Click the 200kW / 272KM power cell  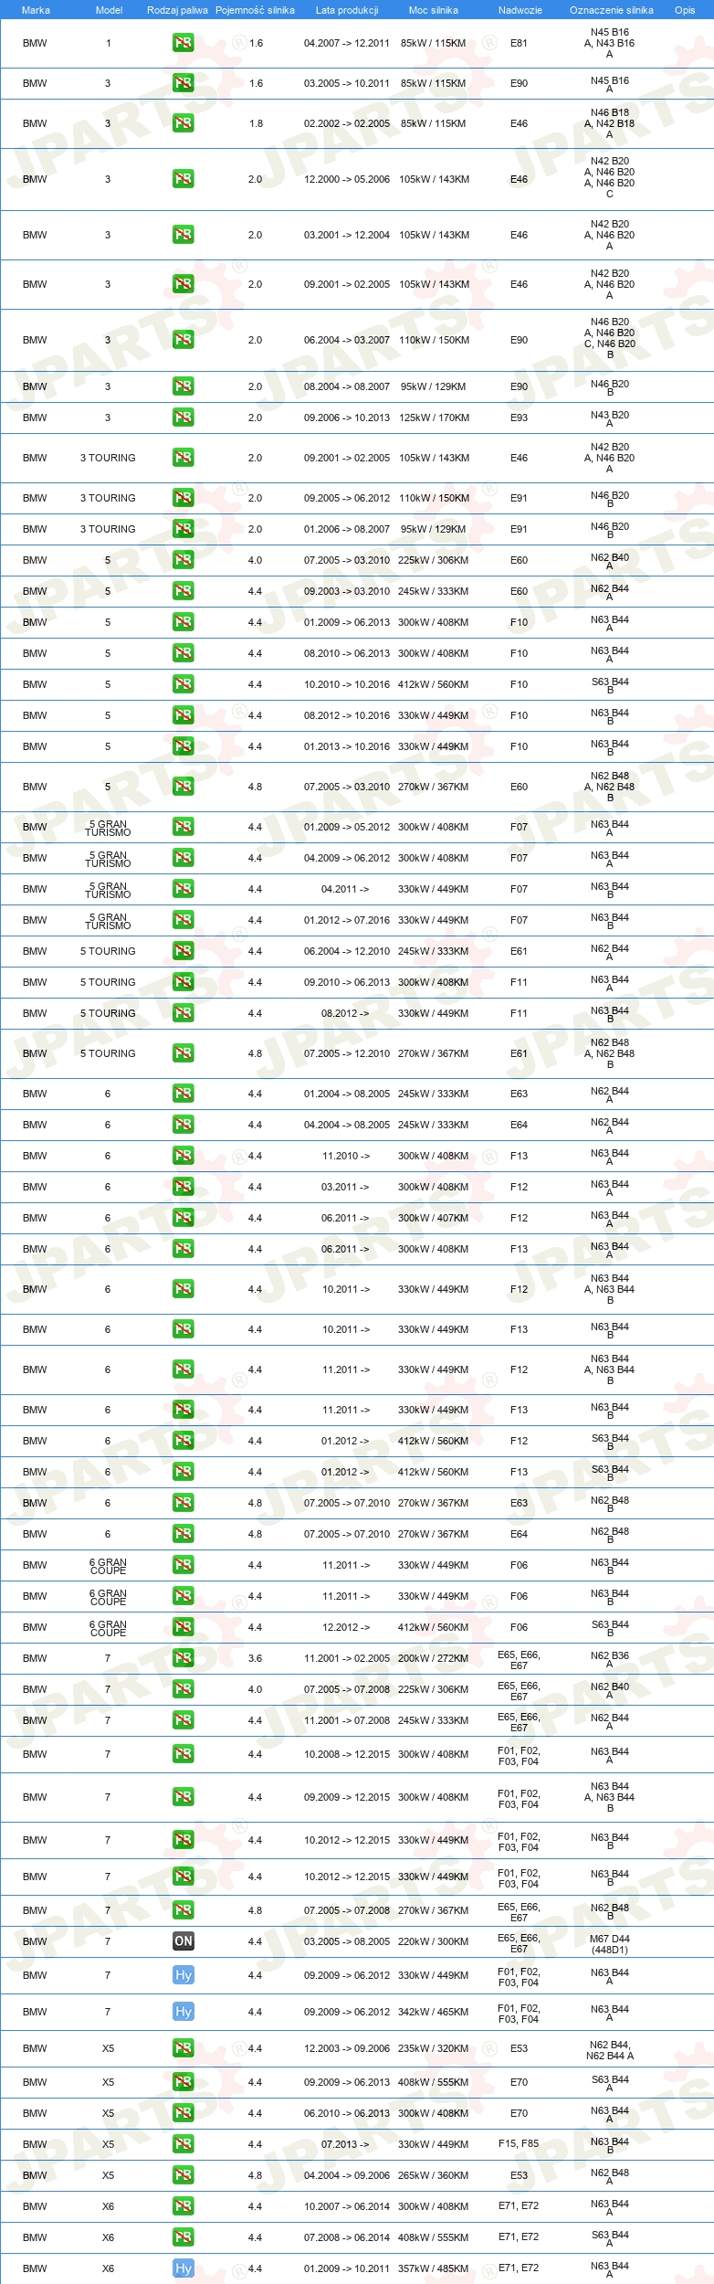click(x=434, y=1658)
